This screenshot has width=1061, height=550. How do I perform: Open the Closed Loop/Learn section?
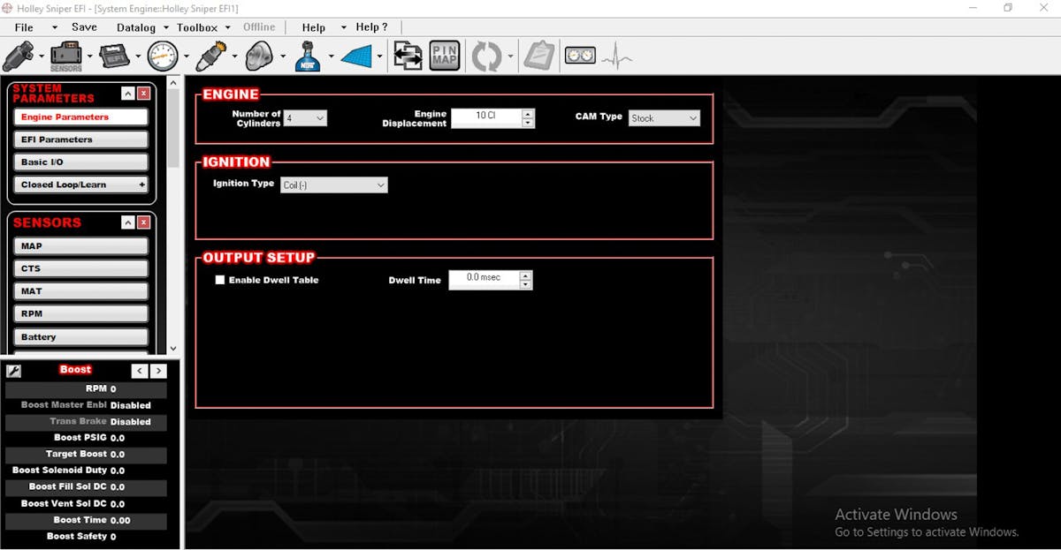80,185
